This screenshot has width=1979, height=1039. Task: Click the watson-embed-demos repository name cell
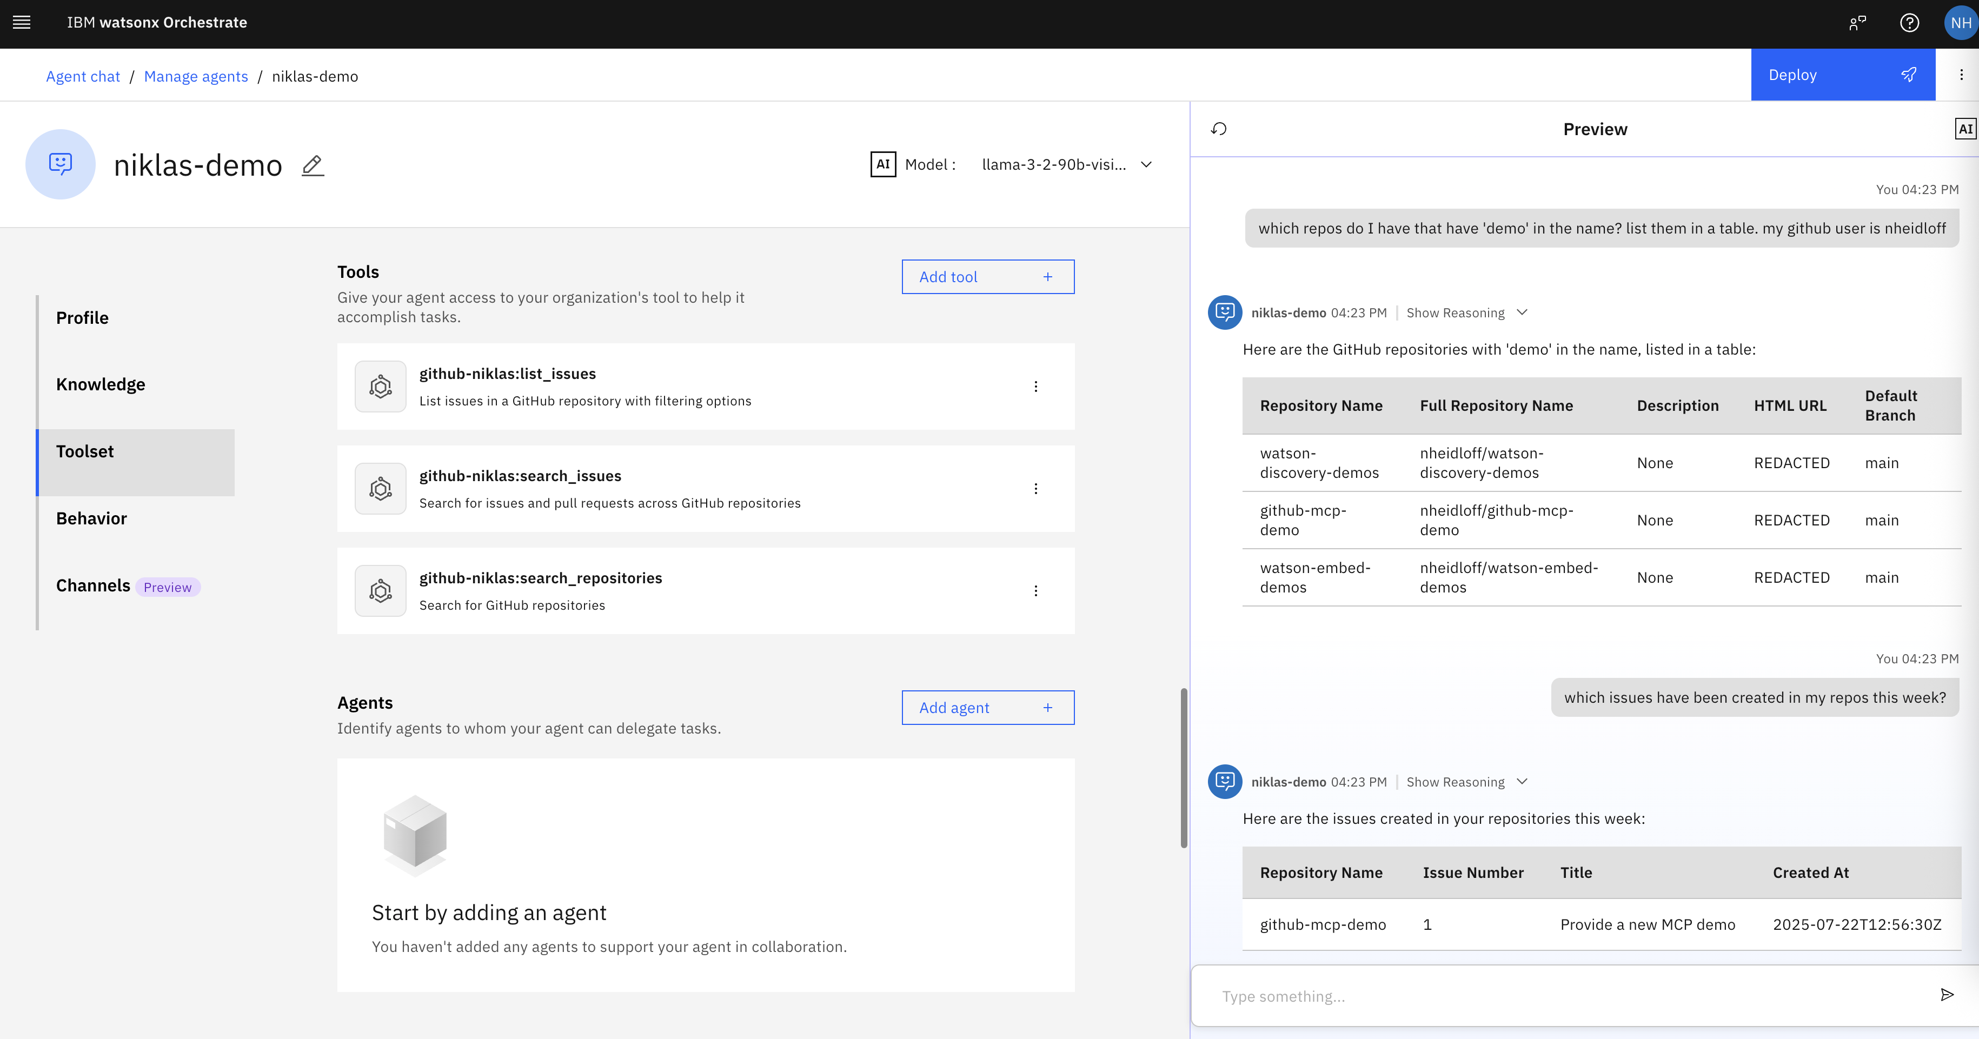click(x=1315, y=577)
